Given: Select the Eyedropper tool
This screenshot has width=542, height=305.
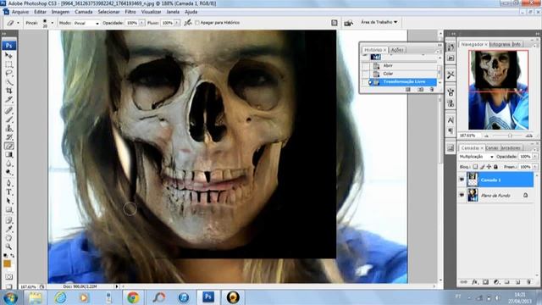Looking at the screenshot, I should tap(8, 230).
